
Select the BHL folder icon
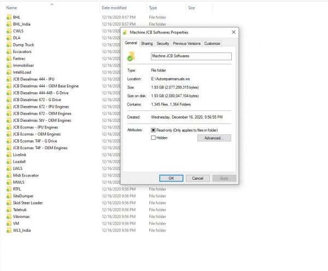pos(9,17)
